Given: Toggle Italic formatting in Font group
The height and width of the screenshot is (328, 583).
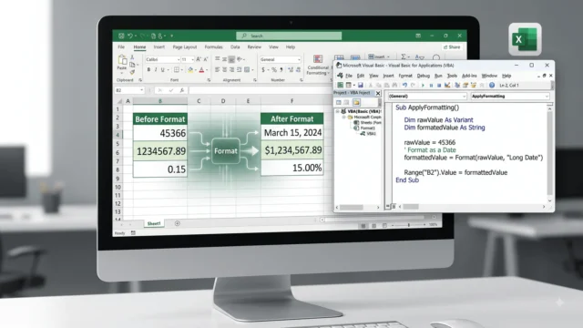Looking at the screenshot, I should 156,70.
